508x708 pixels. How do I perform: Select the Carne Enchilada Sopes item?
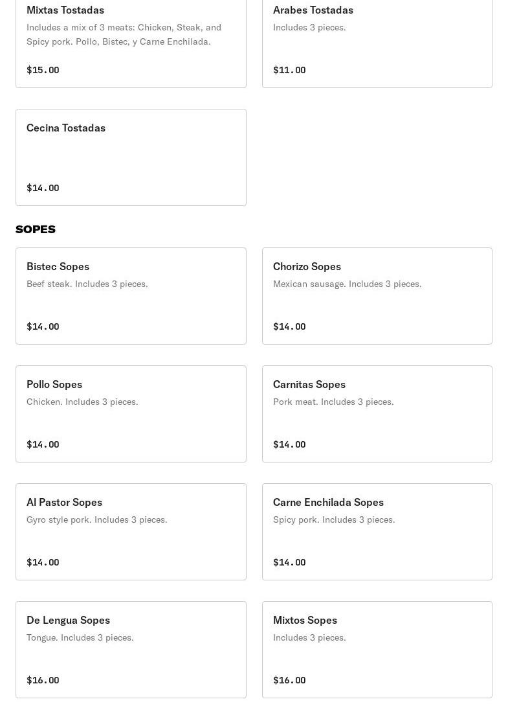(x=377, y=531)
